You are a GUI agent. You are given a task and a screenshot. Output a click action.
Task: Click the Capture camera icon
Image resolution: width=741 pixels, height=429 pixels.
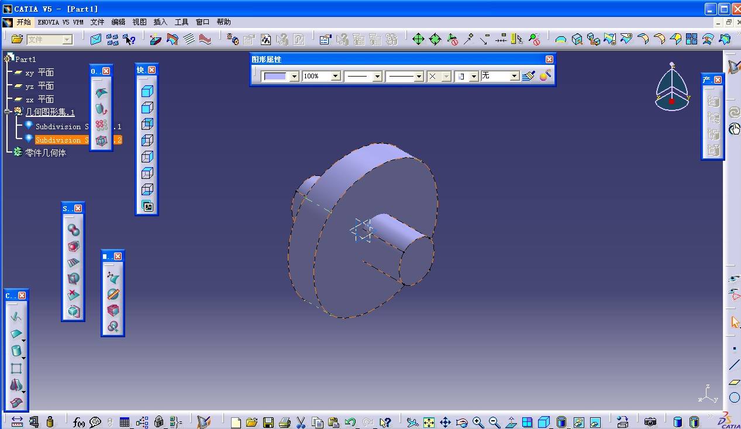pos(650,422)
